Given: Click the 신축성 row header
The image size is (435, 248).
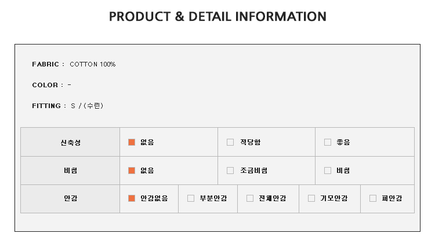Looking at the screenshot, I should pos(70,142).
